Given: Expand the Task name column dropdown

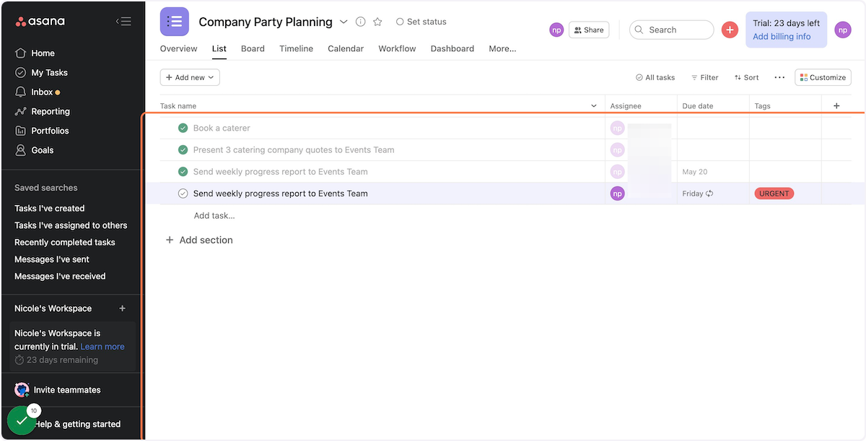Looking at the screenshot, I should tap(594, 106).
